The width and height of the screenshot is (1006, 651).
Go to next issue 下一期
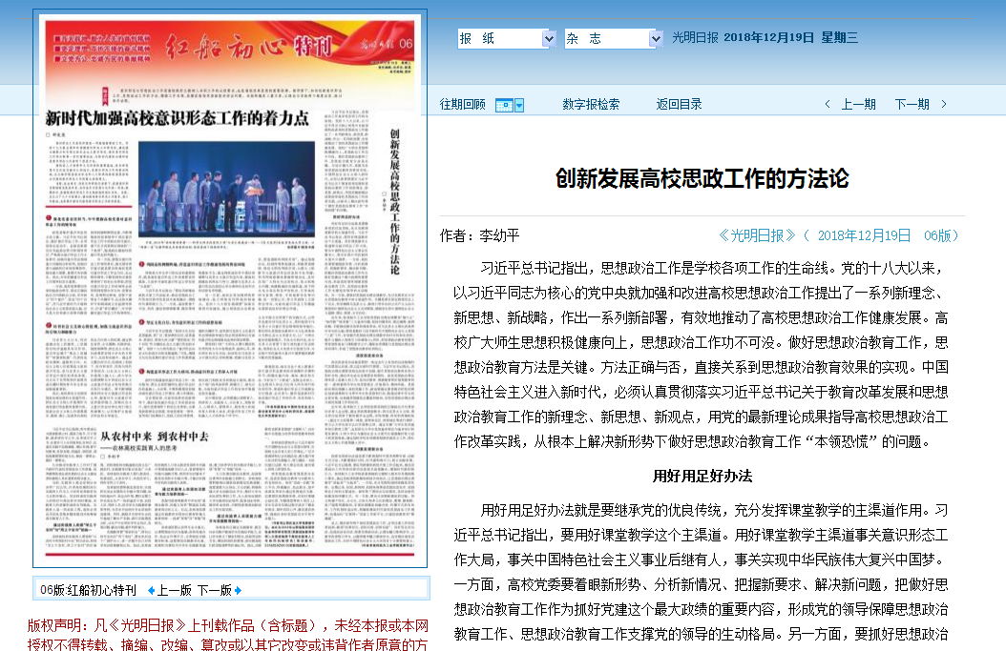click(912, 105)
